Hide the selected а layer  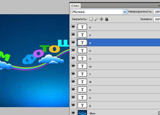(73, 42)
